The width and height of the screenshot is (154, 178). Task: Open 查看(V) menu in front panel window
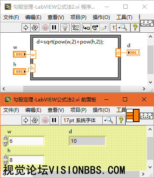56,110
